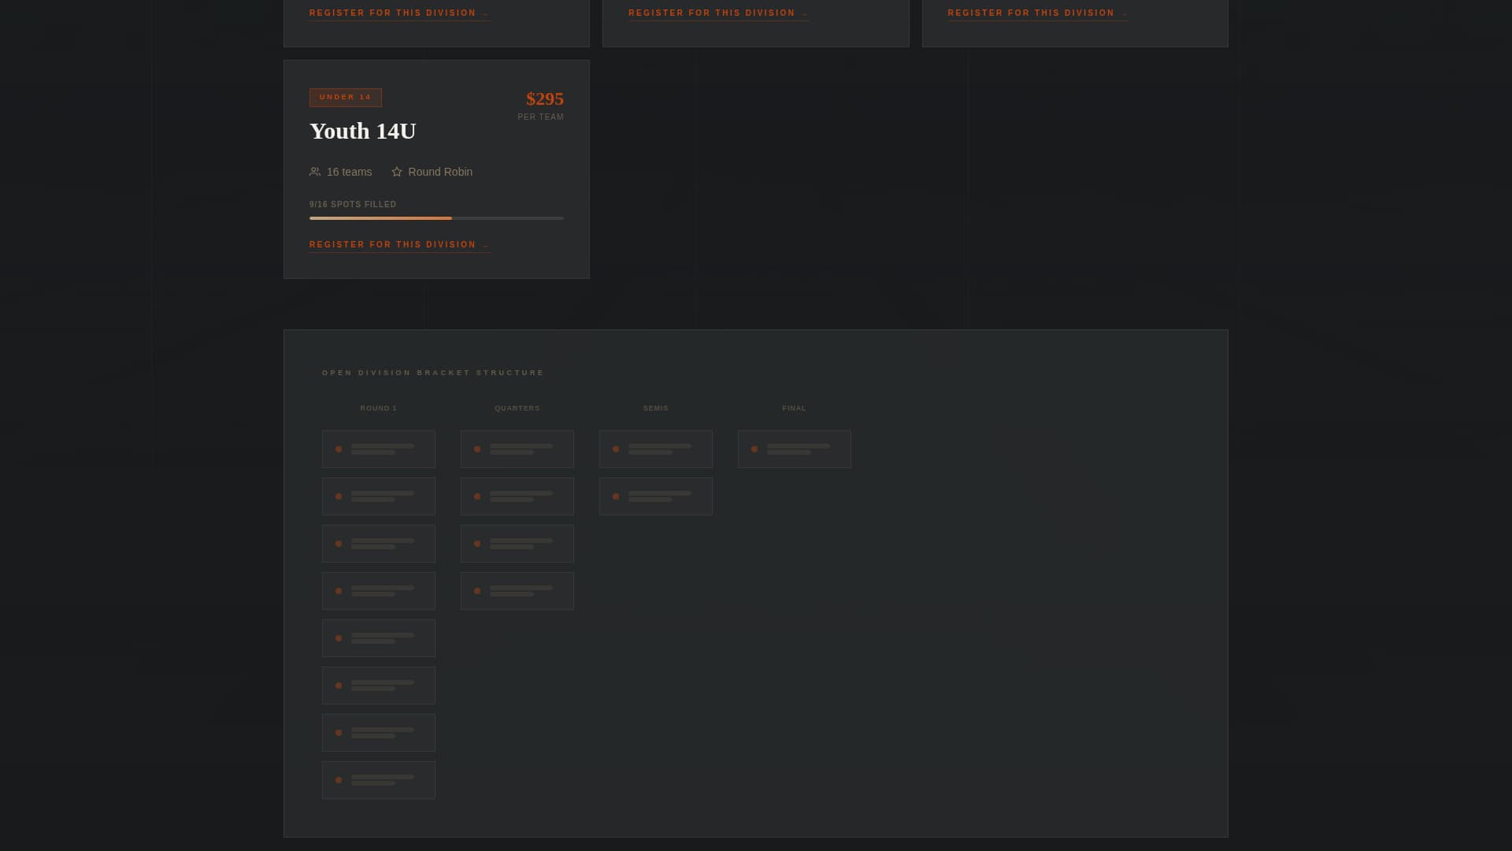This screenshot has height=851, width=1512.
Task: Open the top-left card's Register for this division link
Action: tap(393, 13)
